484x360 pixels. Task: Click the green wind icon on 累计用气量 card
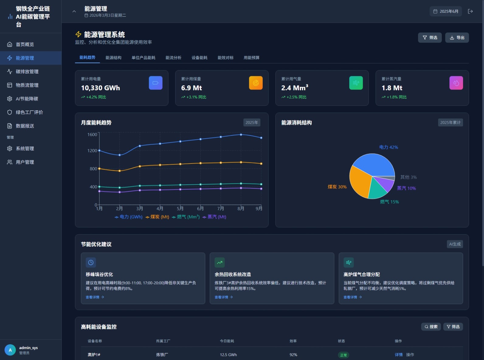pos(356,83)
